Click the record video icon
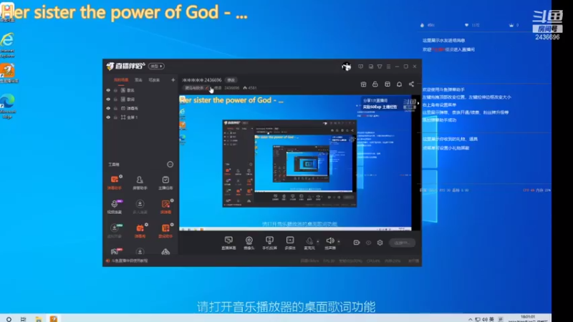The image size is (573, 322). point(357,243)
